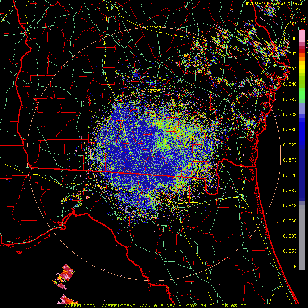This screenshot has height=308, width=308.
Task: Select the 0.573 legend value
Action: (x=290, y=160)
